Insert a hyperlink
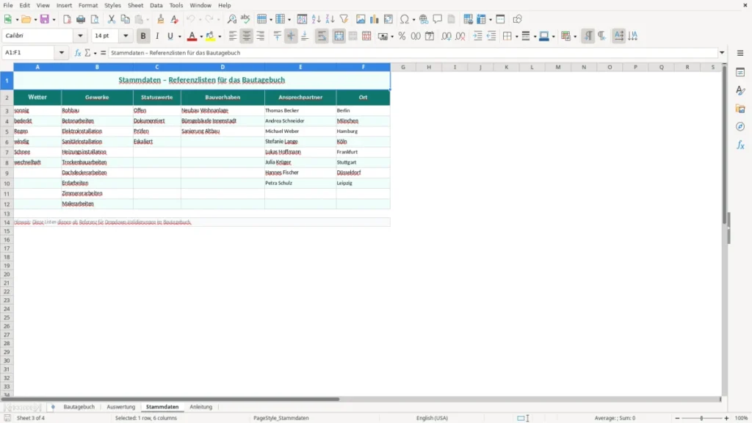Image resolution: width=752 pixels, height=423 pixels. point(424,19)
